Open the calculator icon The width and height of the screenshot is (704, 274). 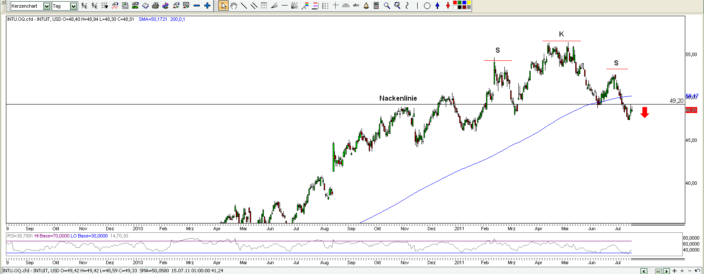[x=376, y=6]
